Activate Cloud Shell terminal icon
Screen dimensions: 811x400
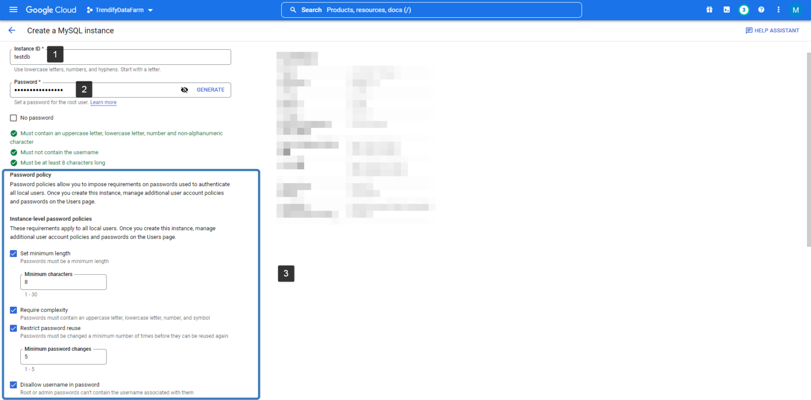(x=727, y=10)
